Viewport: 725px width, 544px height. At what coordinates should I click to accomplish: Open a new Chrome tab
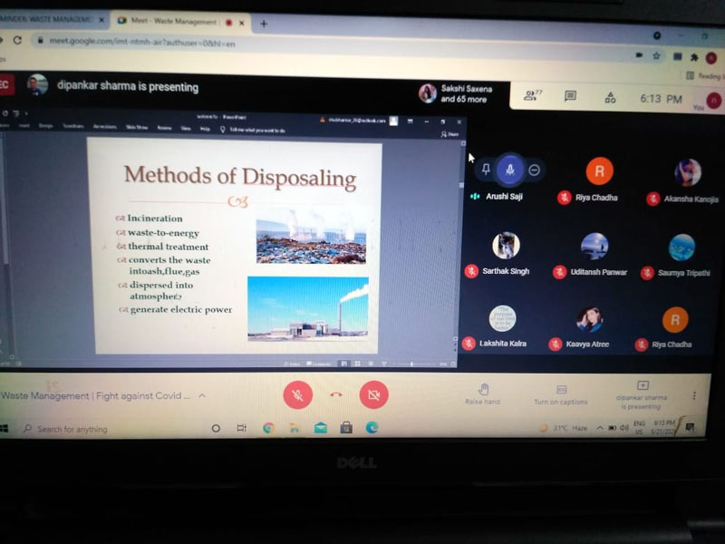264,24
